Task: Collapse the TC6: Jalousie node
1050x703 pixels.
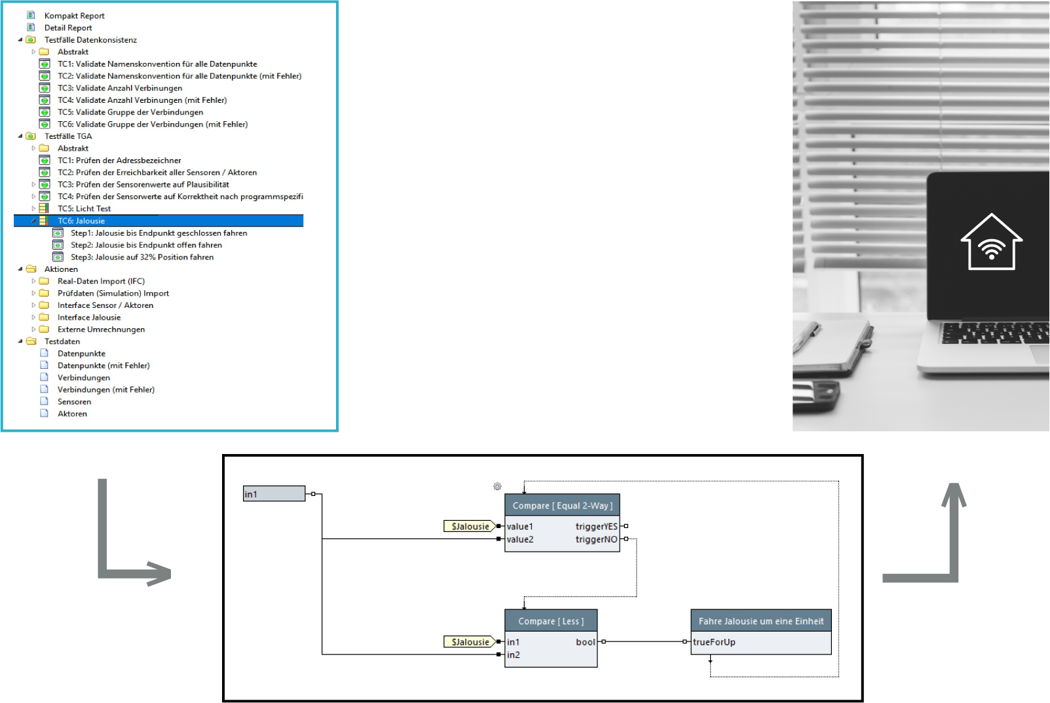Action: [x=33, y=221]
